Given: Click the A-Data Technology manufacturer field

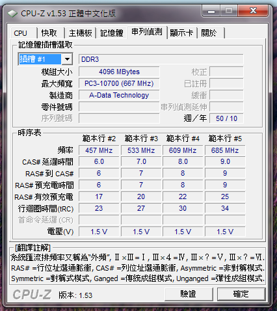Looking at the screenshot, I should pyautogui.click(x=119, y=95).
